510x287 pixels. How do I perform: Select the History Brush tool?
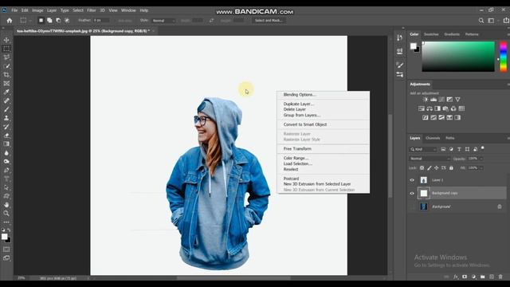tap(6, 127)
